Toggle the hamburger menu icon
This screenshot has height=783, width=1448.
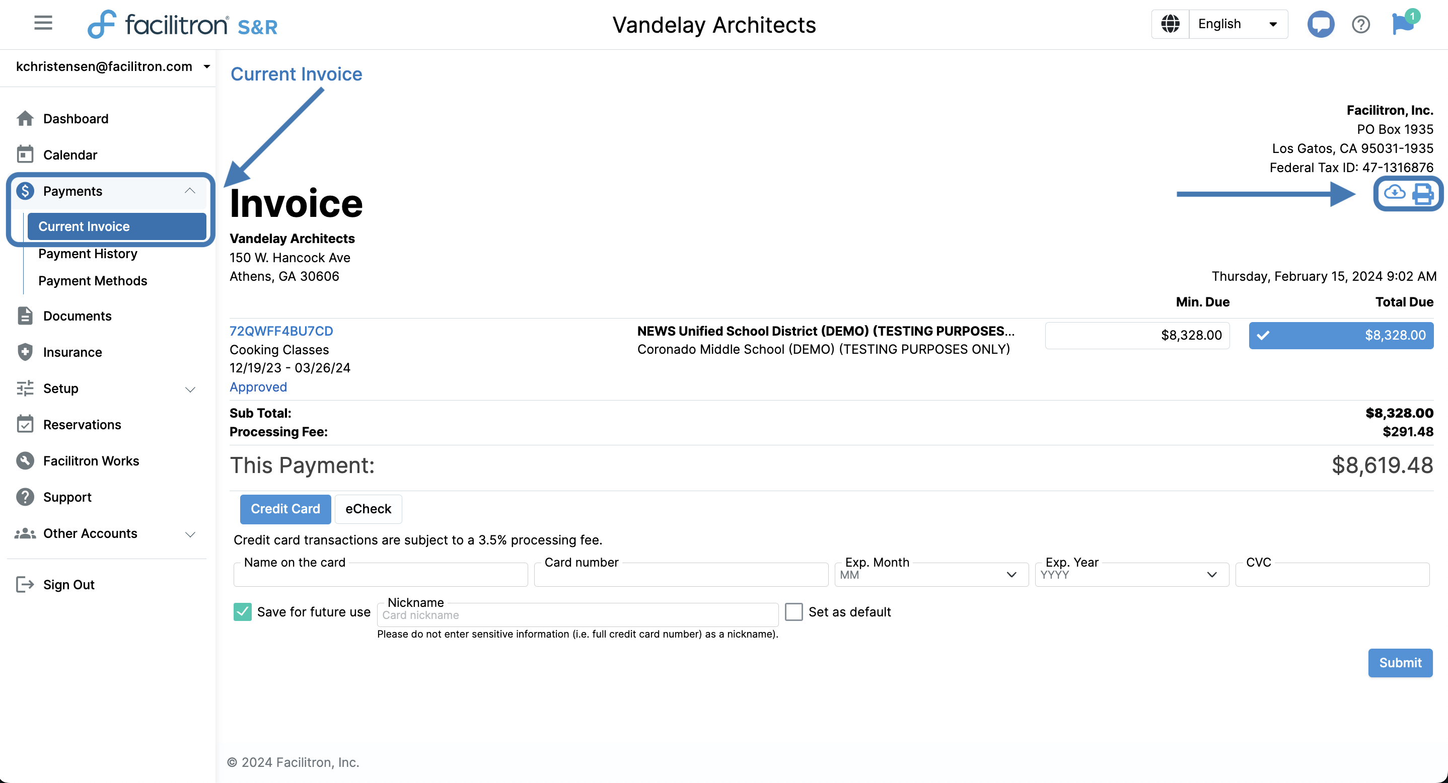click(x=43, y=23)
